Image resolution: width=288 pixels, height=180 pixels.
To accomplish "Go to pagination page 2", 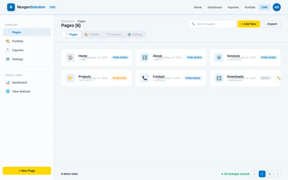I will point(270,174).
